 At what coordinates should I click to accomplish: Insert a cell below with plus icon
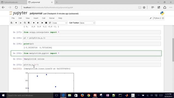16,23
